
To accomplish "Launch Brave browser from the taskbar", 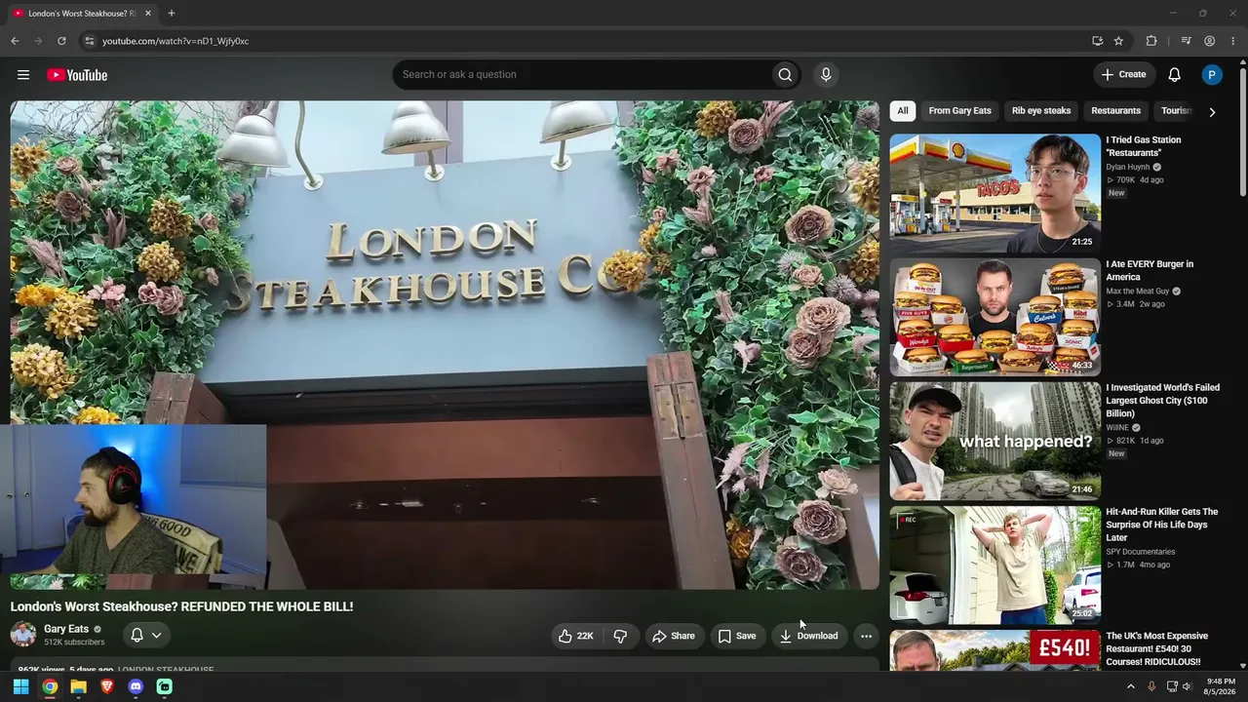I will (x=107, y=686).
